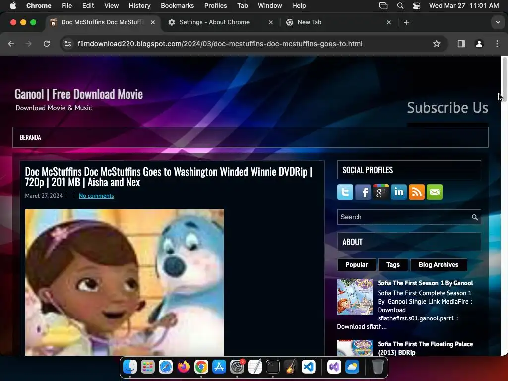Open the LinkedIn social profile icon
The width and height of the screenshot is (508, 381).
[x=398, y=192]
